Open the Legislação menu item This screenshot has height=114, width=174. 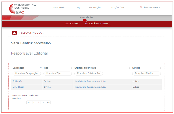(x=95, y=8)
